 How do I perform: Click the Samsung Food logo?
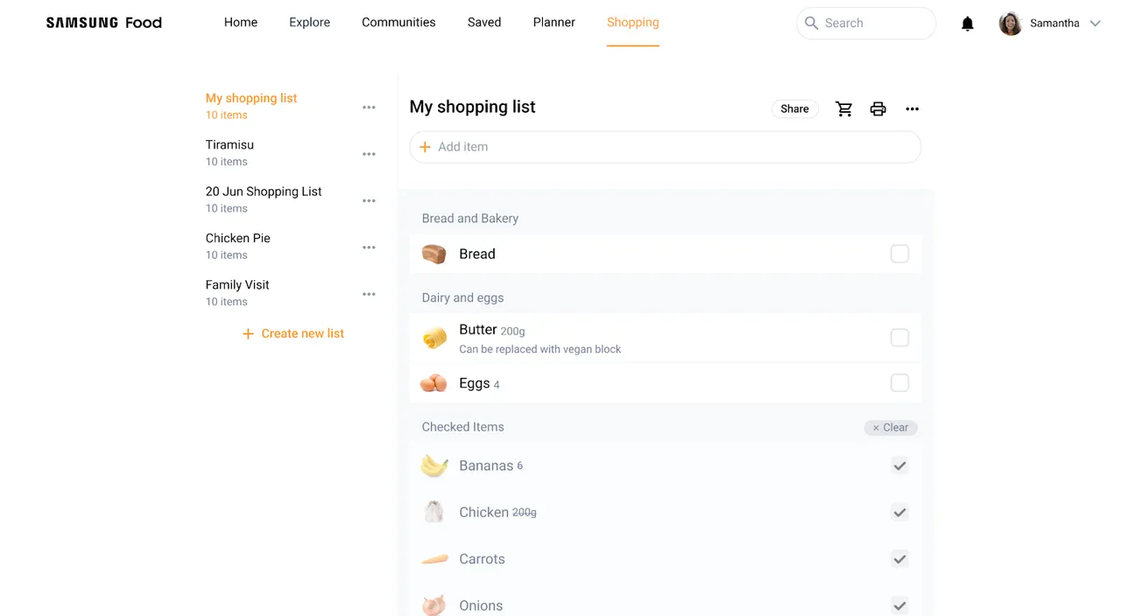click(103, 23)
